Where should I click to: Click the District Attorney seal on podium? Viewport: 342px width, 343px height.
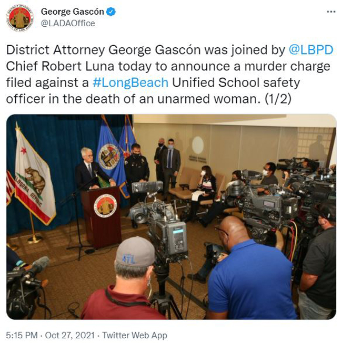click(x=105, y=205)
